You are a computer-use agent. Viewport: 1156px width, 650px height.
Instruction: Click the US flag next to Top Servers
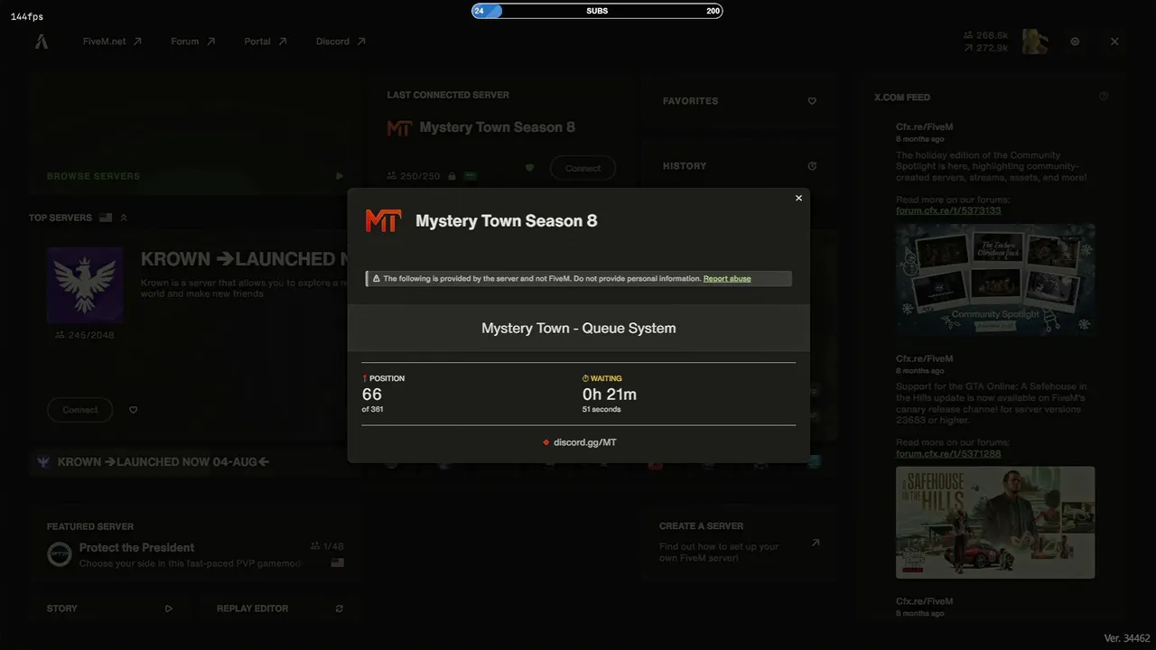point(106,218)
